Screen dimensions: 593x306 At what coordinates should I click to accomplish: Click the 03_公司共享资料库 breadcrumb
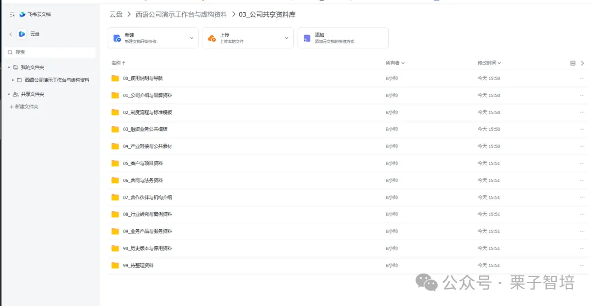click(x=267, y=14)
